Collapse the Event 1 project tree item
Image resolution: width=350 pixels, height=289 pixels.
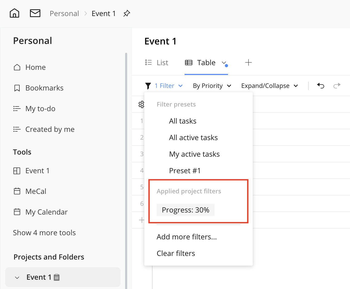(17, 278)
